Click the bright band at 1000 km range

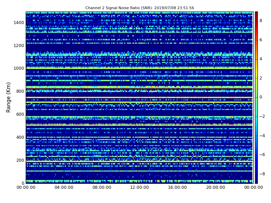click(x=139, y=68)
